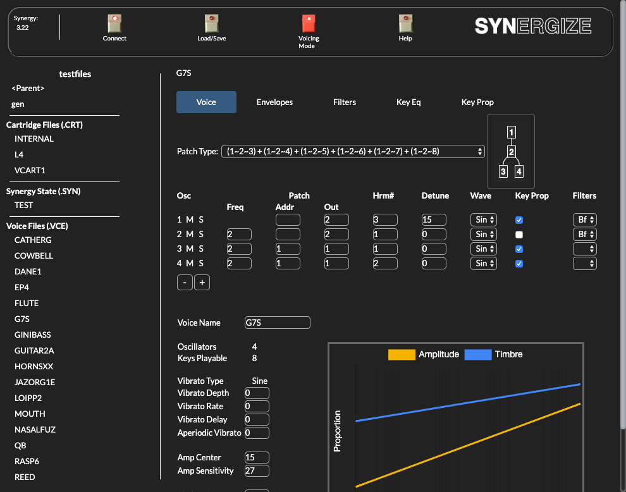Remove an oscillator with minus button
The height and width of the screenshot is (492, 626).
click(x=185, y=282)
